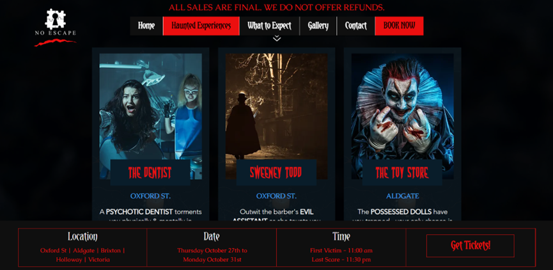Select the Aldgate location under Toy Store
The width and height of the screenshot is (553, 270).
pyautogui.click(x=402, y=196)
